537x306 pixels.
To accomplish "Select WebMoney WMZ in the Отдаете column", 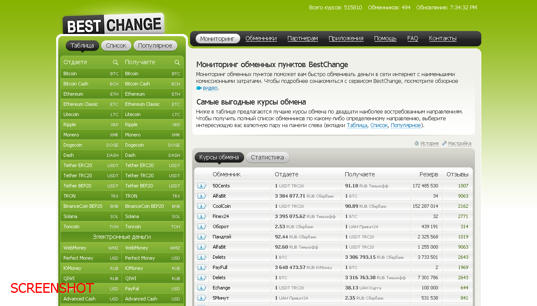I will pos(91,248).
